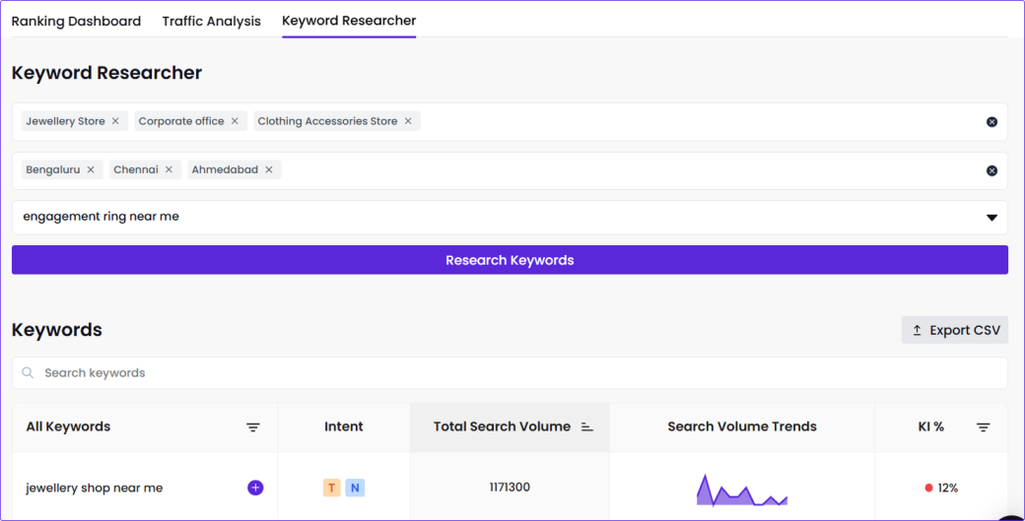Viewport: 1025px width, 521px height.
Task: Remove the Clothing Accessories Store tag
Action: click(x=408, y=121)
